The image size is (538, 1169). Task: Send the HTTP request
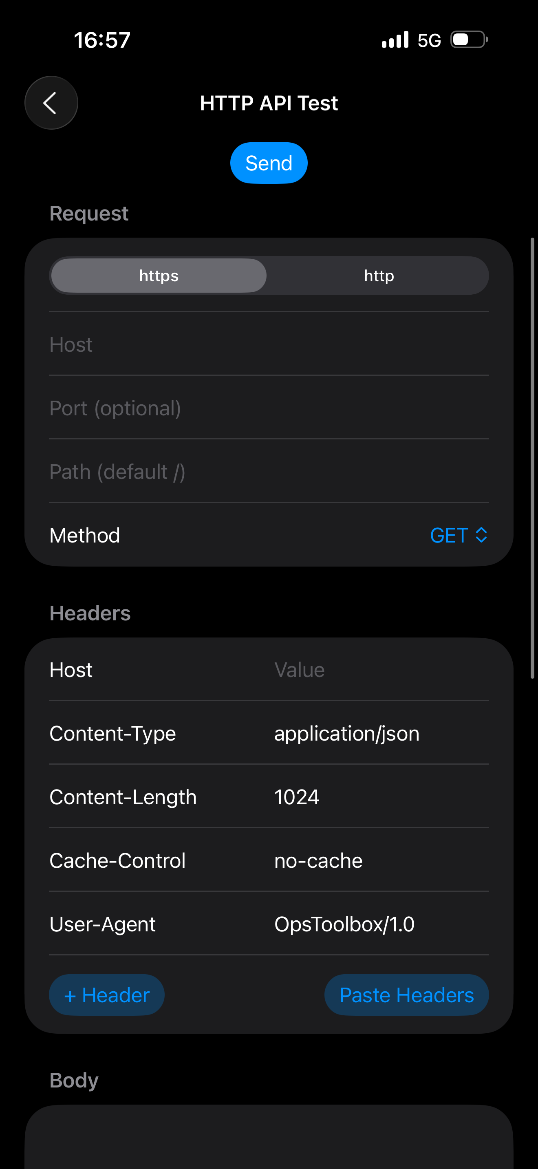pyautogui.click(x=269, y=163)
